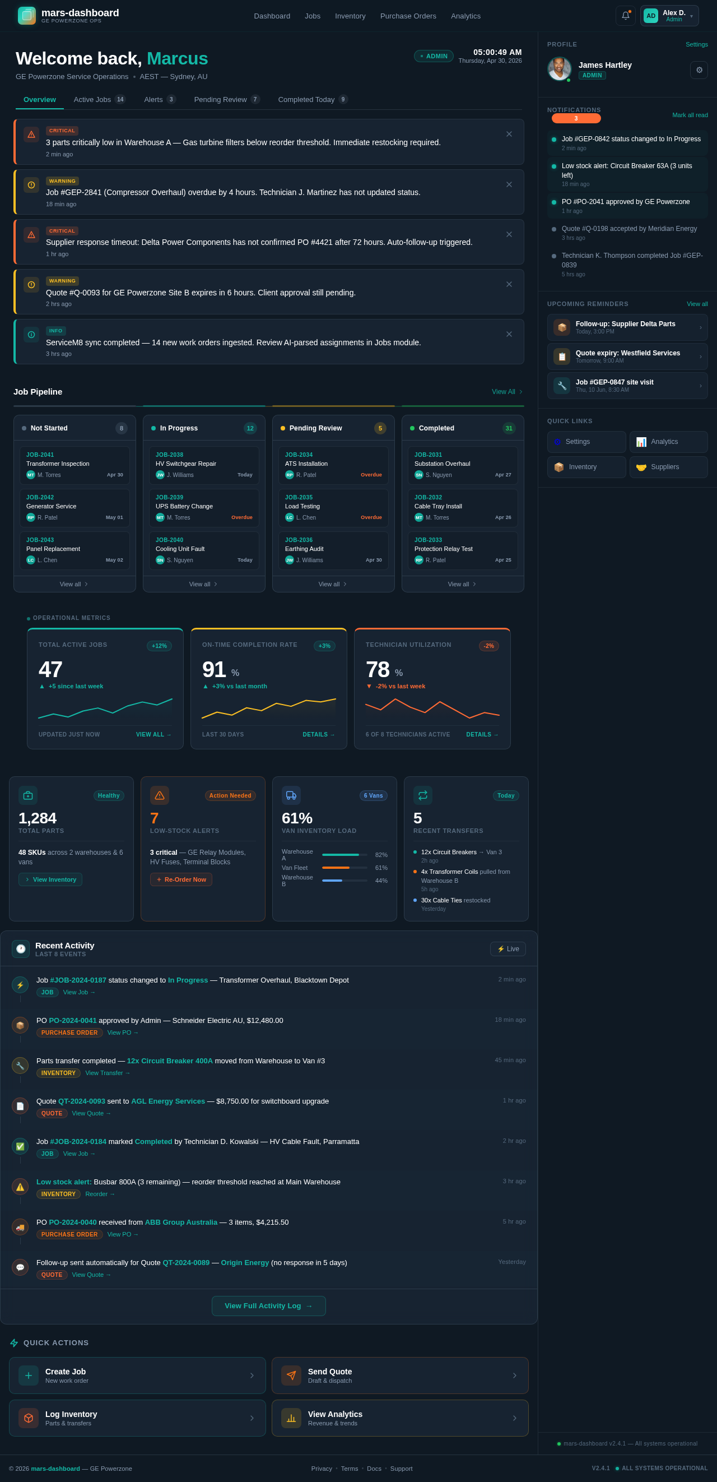The height and width of the screenshot is (1482, 717).
Task: Click the box icon on Supplier Delta Parts reminder
Action: point(562,327)
